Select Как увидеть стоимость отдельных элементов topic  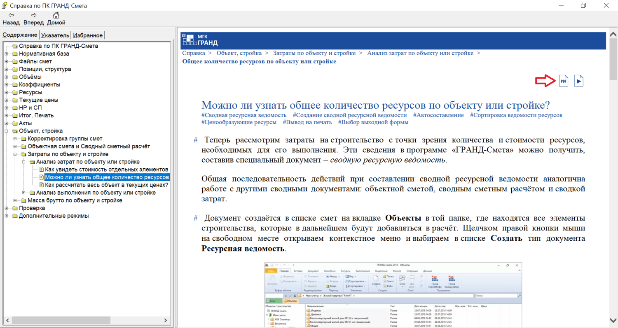106,170
